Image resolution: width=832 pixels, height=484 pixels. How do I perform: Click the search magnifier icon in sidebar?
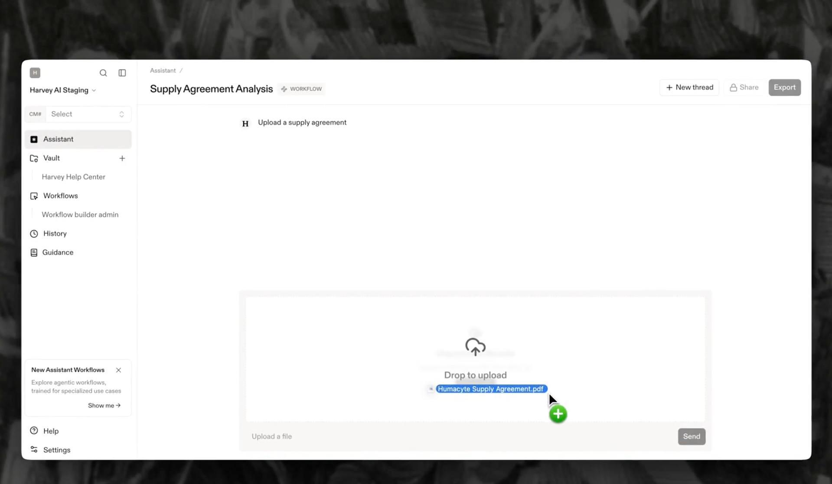tap(103, 73)
